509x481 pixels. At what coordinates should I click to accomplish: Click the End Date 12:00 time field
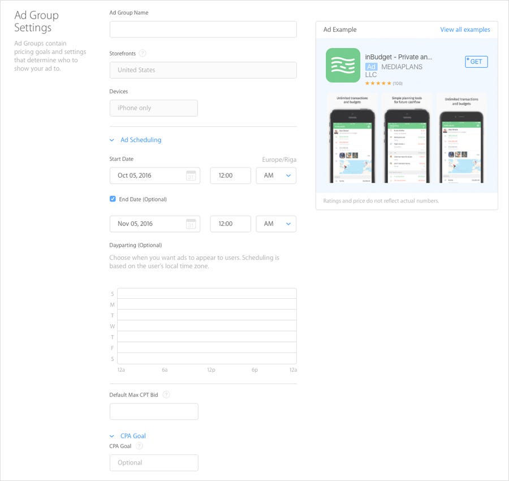tap(231, 224)
